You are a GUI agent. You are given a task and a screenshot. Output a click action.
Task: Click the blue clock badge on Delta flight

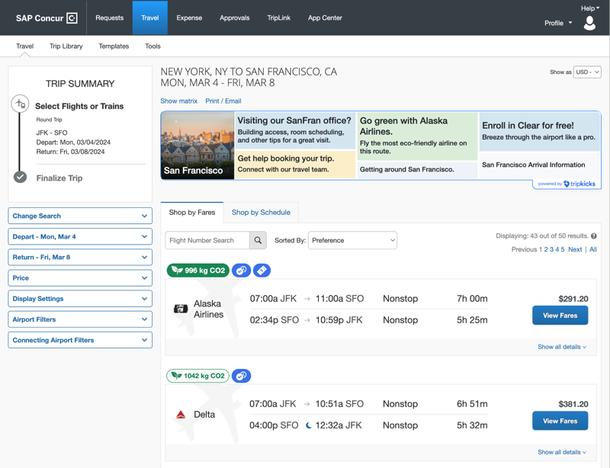pyautogui.click(x=242, y=376)
